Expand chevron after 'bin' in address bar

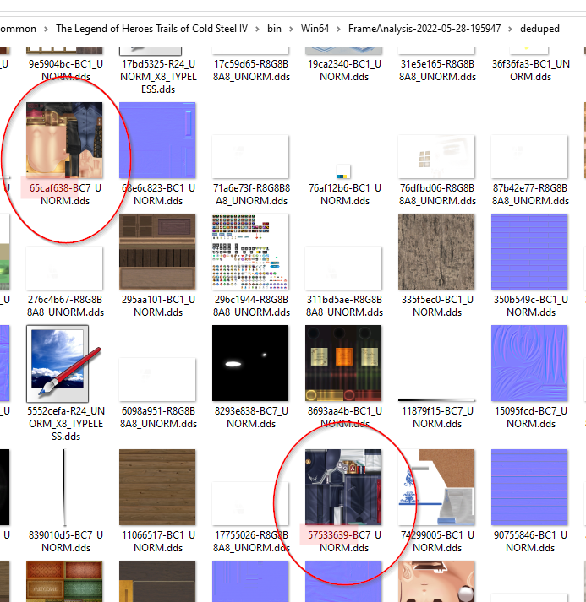tap(291, 30)
